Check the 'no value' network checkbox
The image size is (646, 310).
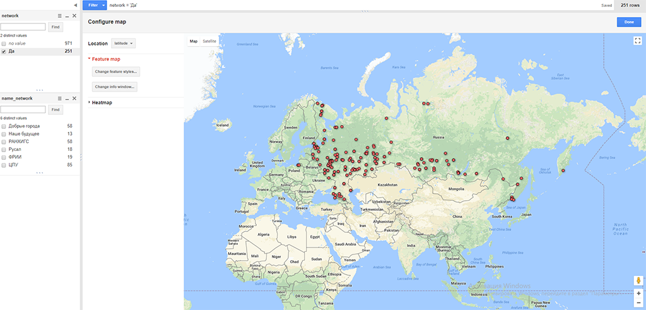click(x=4, y=44)
